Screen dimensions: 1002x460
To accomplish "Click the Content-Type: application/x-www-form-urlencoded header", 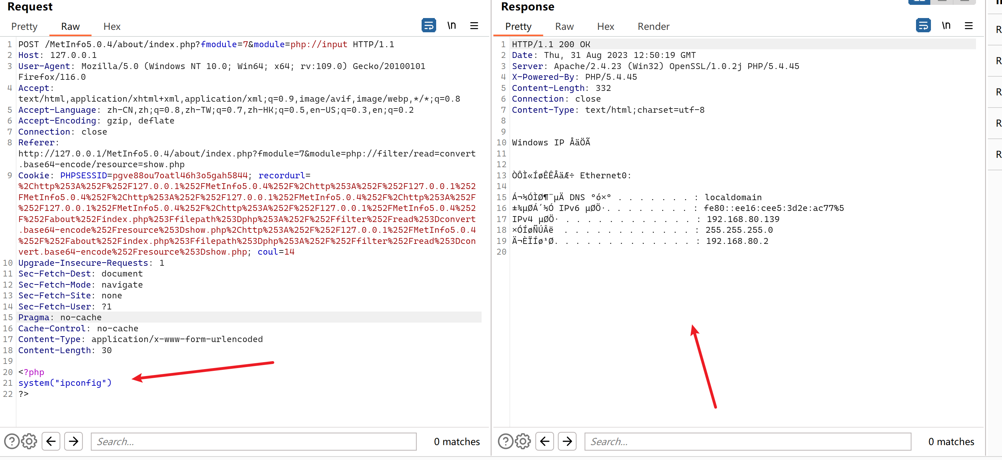I will pos(140,339).
